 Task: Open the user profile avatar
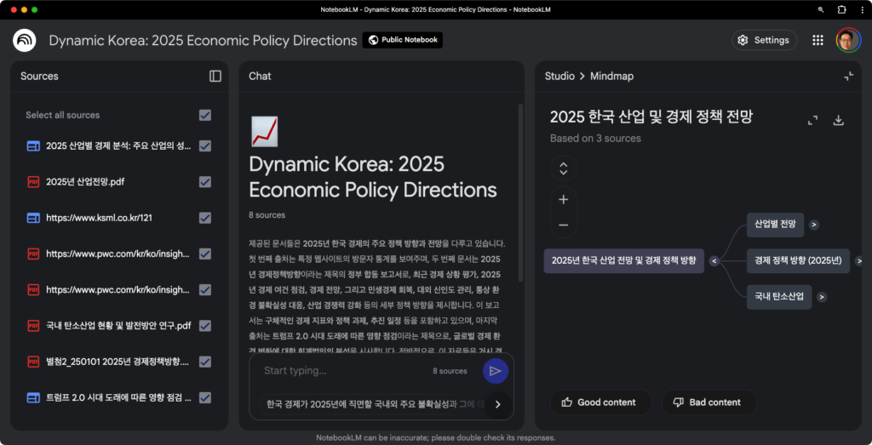[848, 40]
